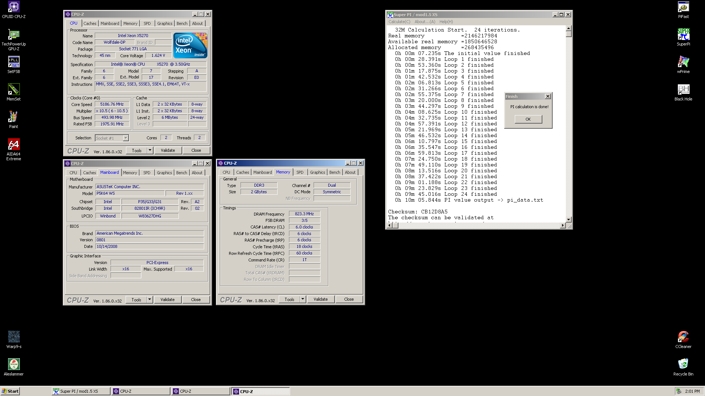Close the Finish dialog with its X

[548, 96]
